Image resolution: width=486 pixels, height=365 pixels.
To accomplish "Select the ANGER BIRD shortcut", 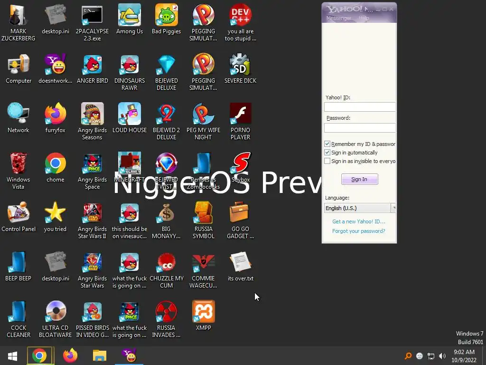I will (93, 69).
